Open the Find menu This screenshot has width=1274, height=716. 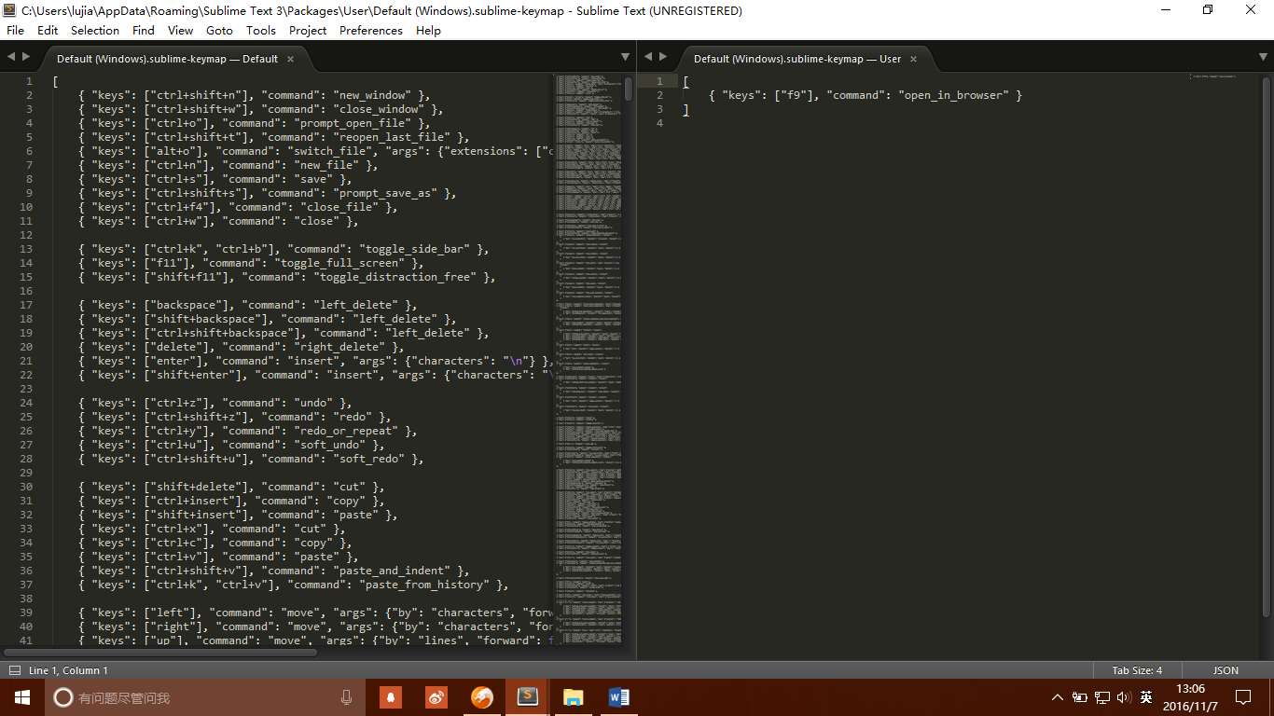tap(144, 30)
